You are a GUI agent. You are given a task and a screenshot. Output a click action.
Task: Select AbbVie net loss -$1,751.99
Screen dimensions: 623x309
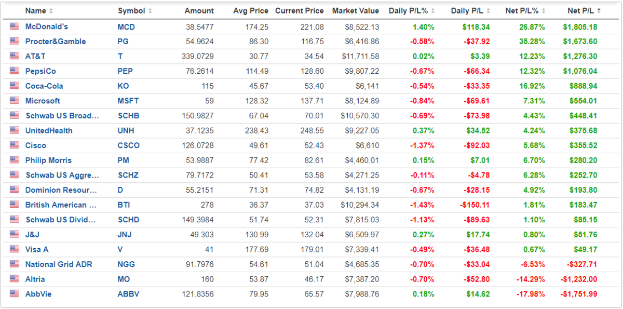(579, 294)
